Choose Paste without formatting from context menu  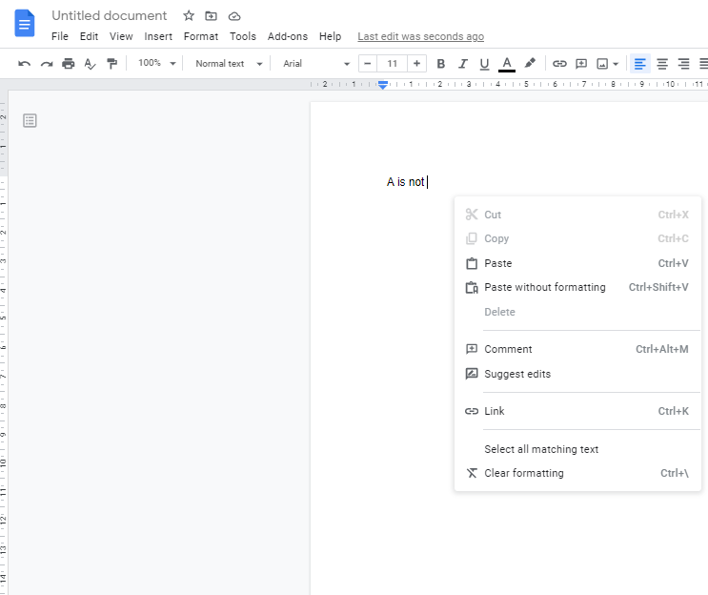click(x=544, y=287)
